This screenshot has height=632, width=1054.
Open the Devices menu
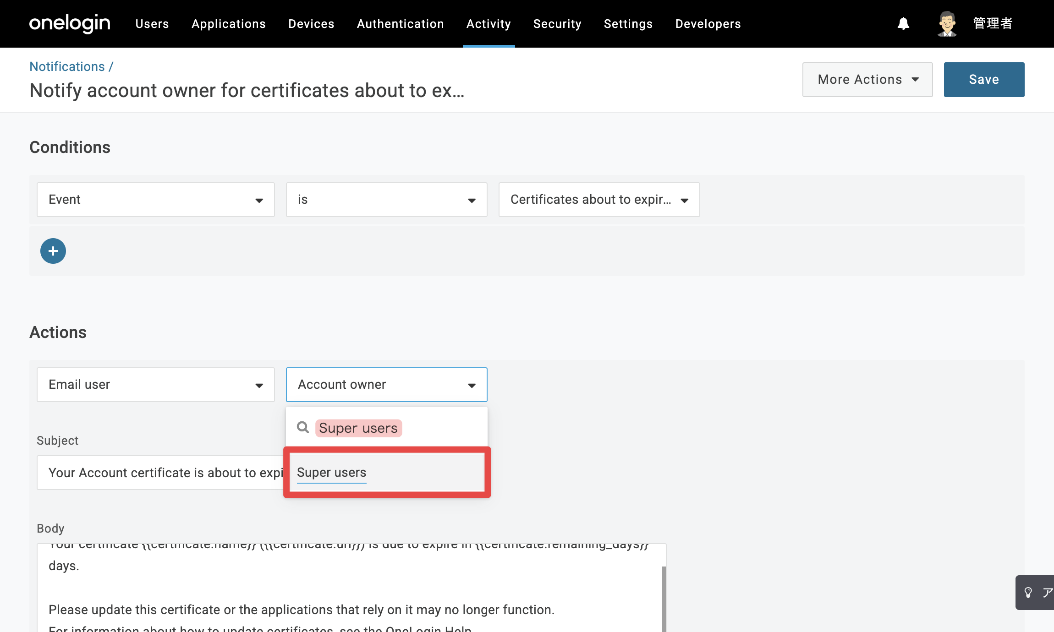point(311,24)
